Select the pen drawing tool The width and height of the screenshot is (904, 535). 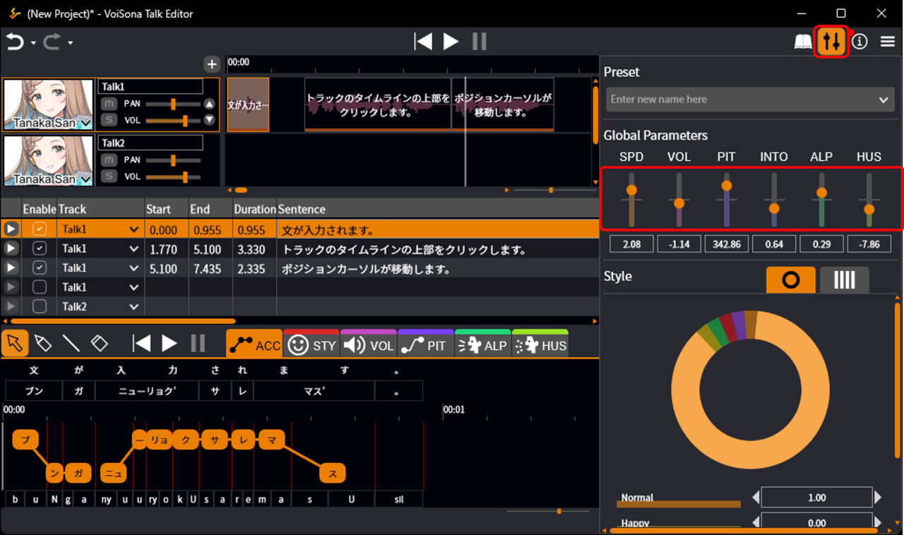[43, 344]
